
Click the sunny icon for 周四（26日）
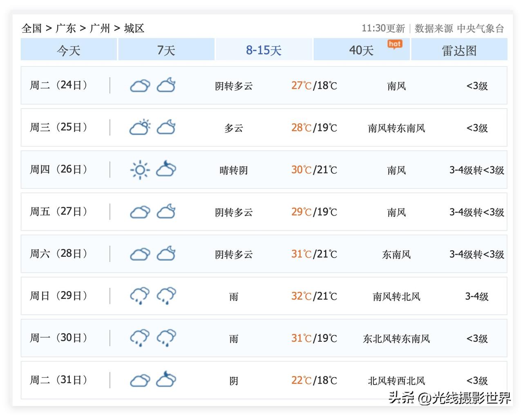point(140,170)
